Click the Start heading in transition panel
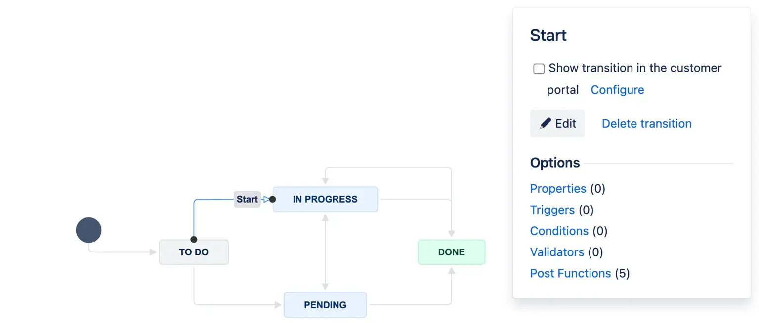The width and height of the screenshot is (759, 323). (548, 36)
